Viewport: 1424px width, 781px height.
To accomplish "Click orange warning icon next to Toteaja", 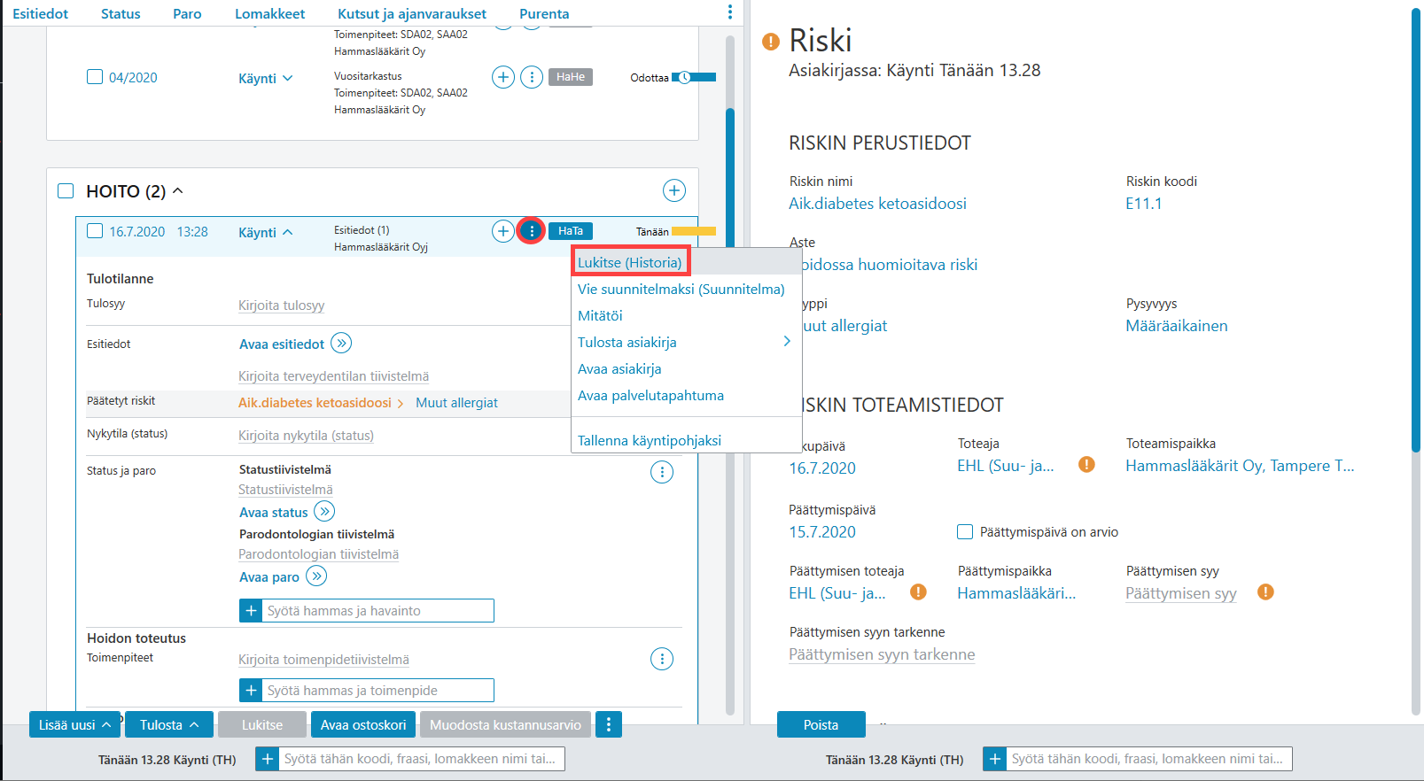I will pos(1086,464).
